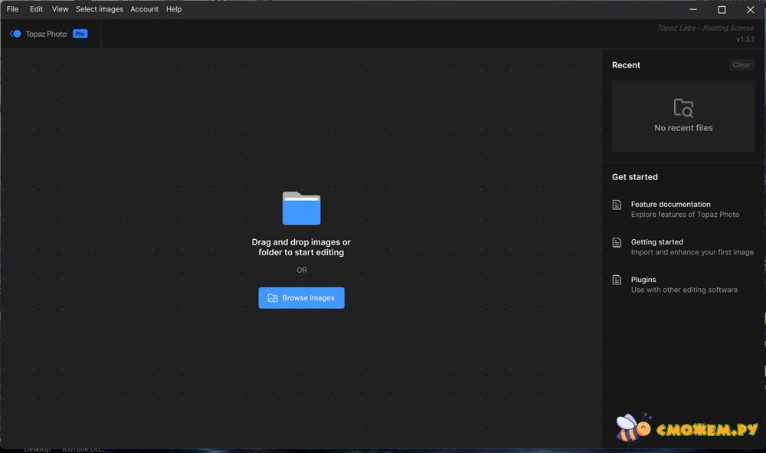Clear the recent files list
This screenshot has height=453, width=766.
click(741, 65)
